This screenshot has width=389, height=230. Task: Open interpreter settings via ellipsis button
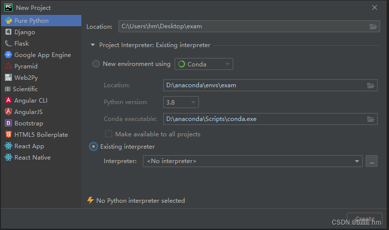pos(371,161)
